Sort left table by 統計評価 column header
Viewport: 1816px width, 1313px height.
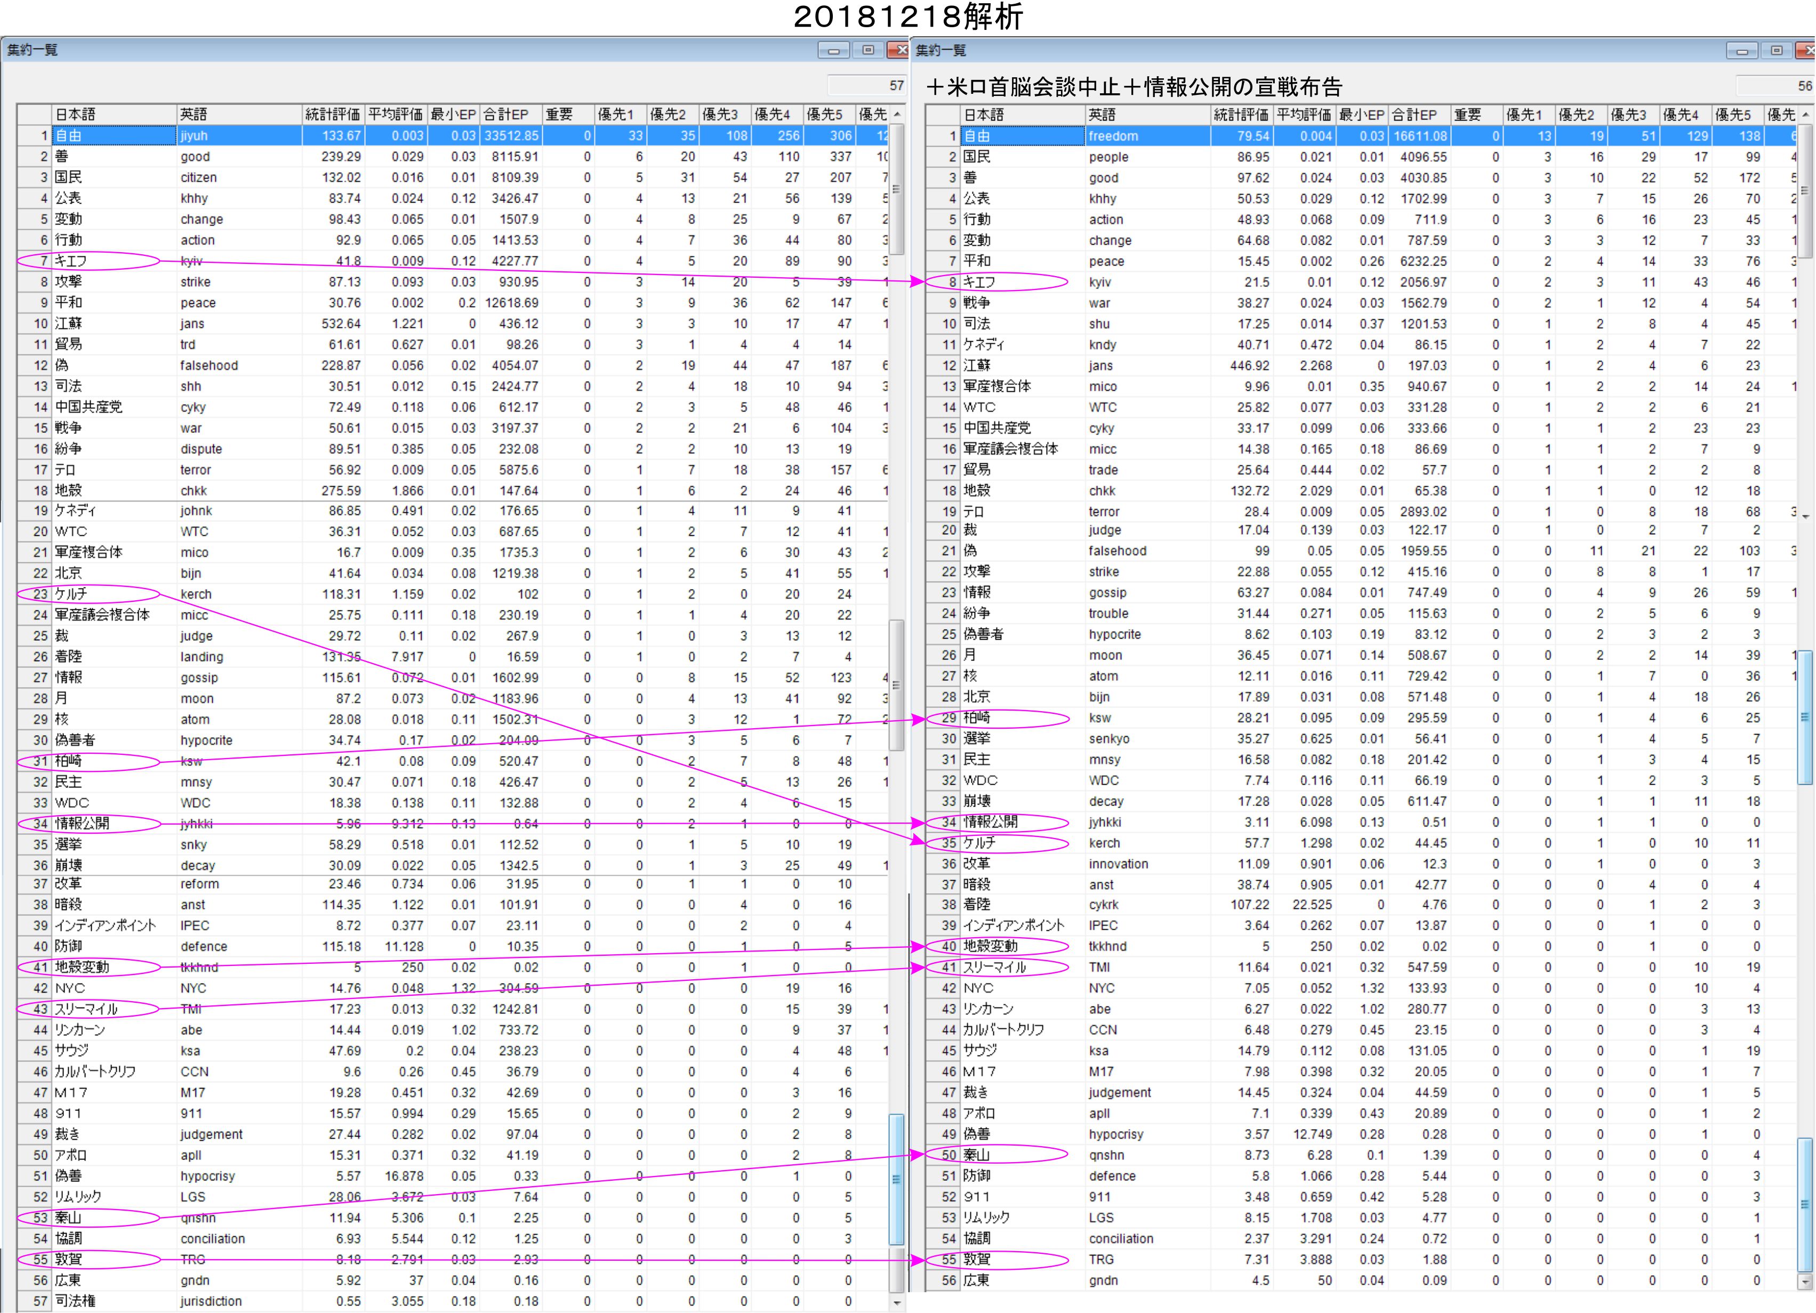332,115
